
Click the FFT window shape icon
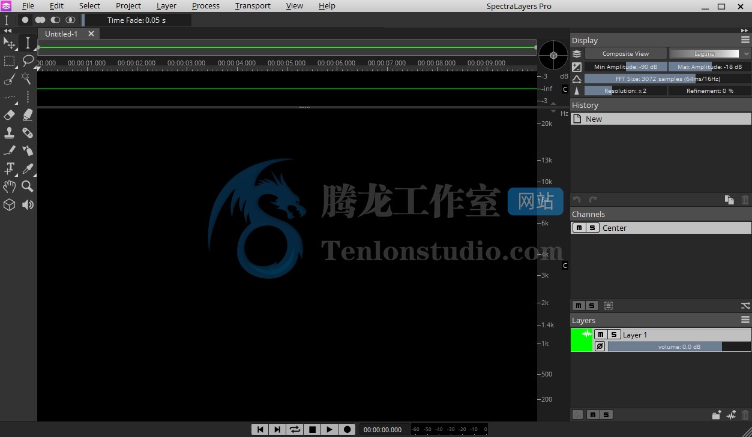[577, 79]
